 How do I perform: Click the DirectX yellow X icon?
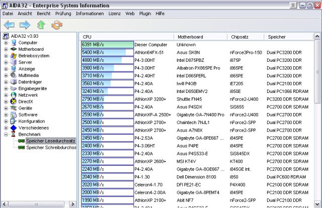(14, 101)
